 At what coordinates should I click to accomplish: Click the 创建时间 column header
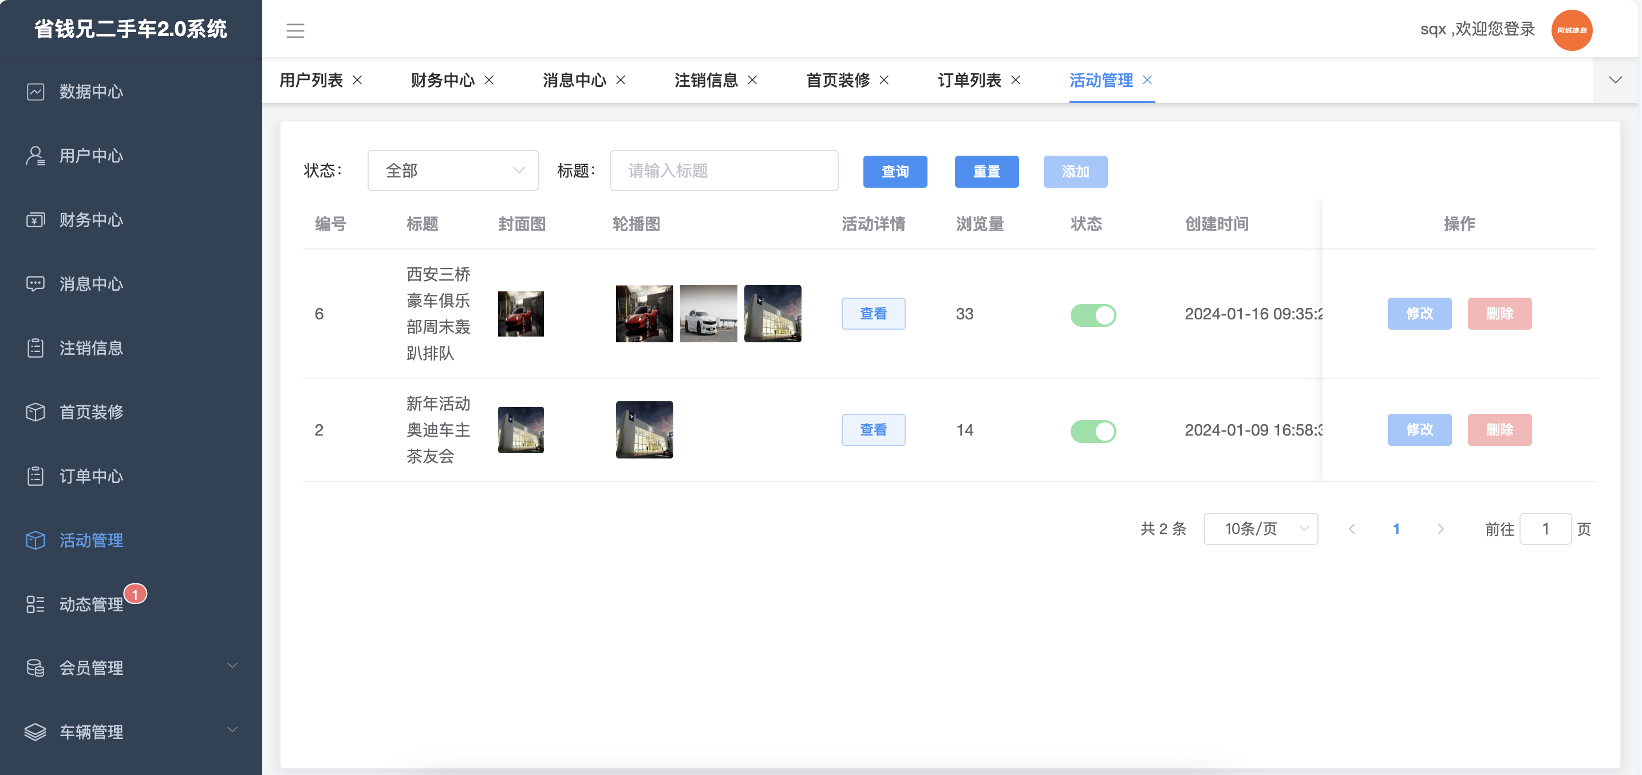[x=1217, y=224]
